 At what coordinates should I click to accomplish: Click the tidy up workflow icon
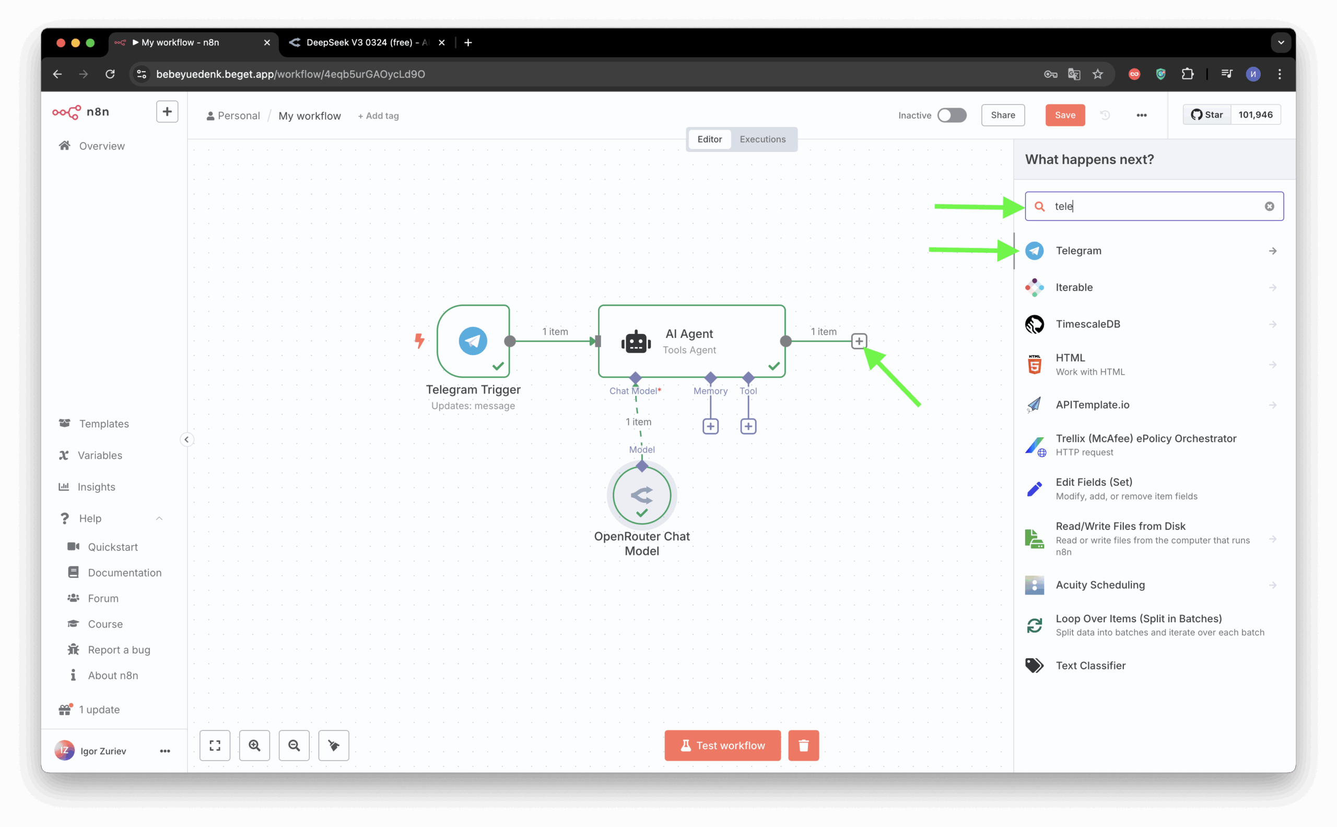(x=334, y=745)
